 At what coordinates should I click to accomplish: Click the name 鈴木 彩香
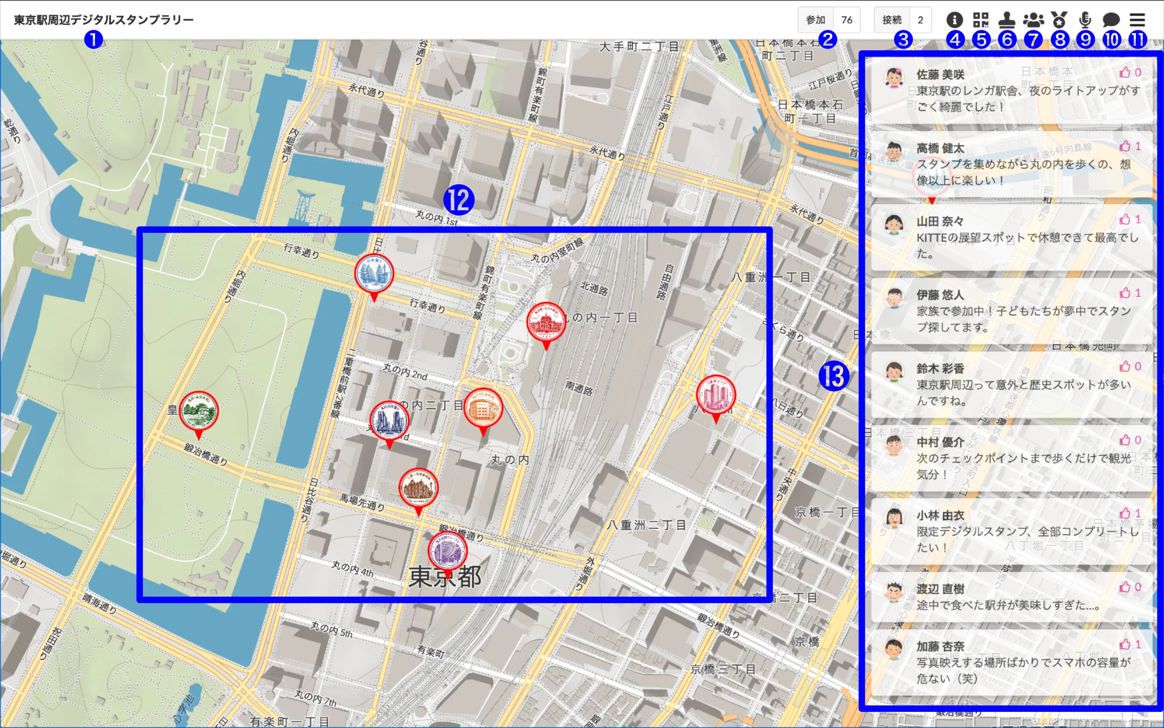tap(940, 368)
